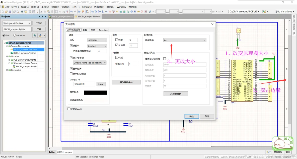
Task: Switch to the 参数 tab
Action: (85, 30)
